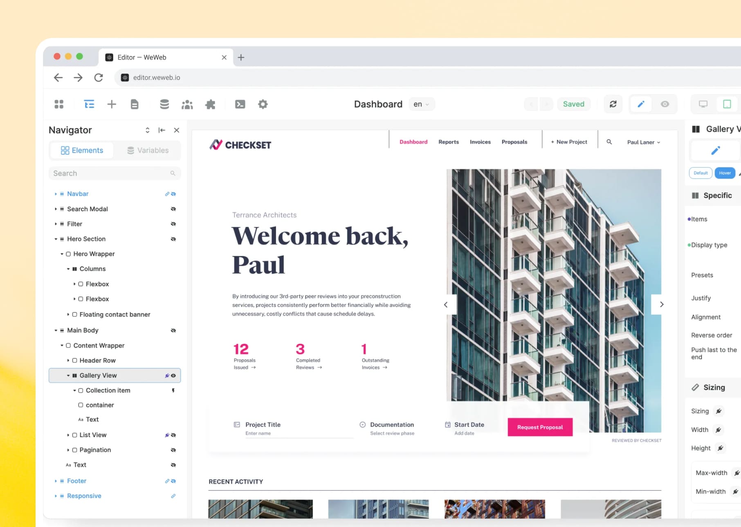Image resolution: width=741 pixels, height=527 pixels.
Task: Click the Proposals Issued link
Action: click(245, 364)
